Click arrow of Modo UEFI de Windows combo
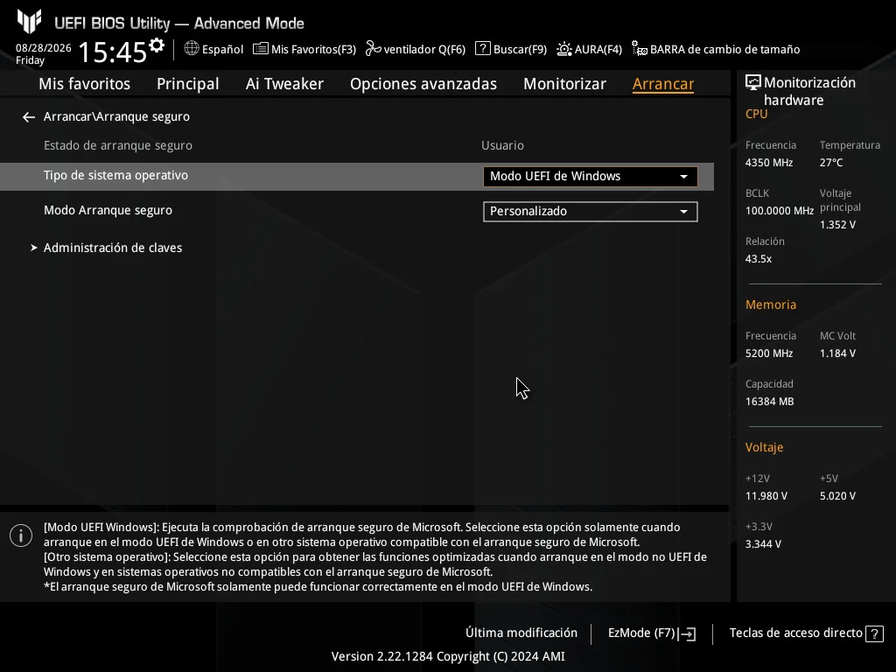The height and width of the screenshot is (672, 896). [683, 177]
